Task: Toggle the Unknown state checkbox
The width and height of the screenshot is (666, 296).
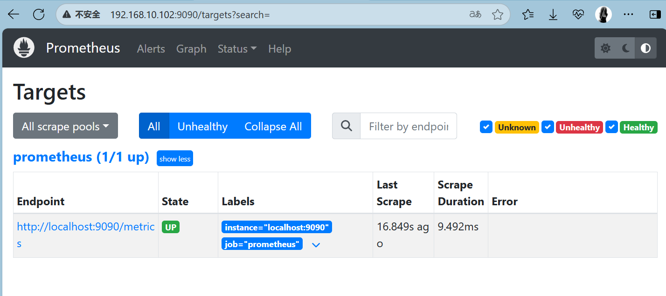Action: 486,127
